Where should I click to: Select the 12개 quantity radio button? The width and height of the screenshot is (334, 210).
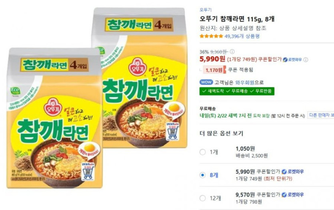tap(202, 198)
